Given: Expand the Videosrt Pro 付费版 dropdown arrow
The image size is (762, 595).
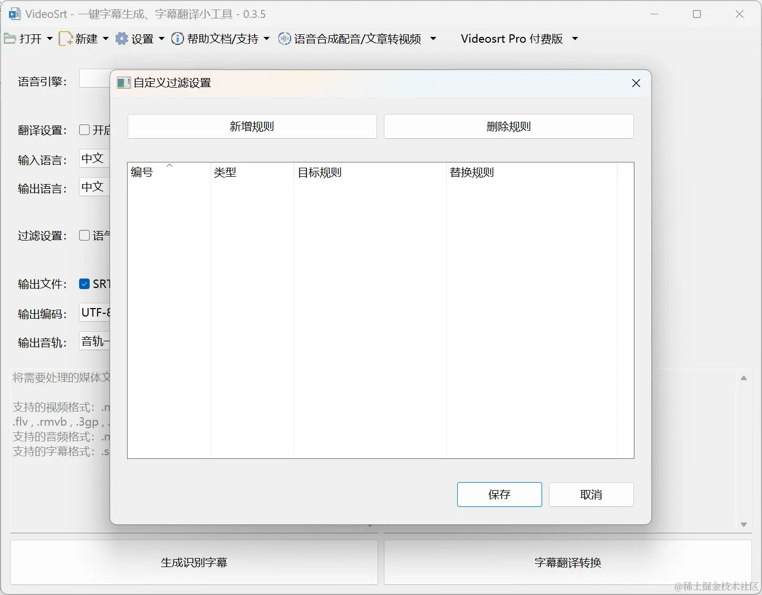Looking at the screenshot, I should 575,39.
